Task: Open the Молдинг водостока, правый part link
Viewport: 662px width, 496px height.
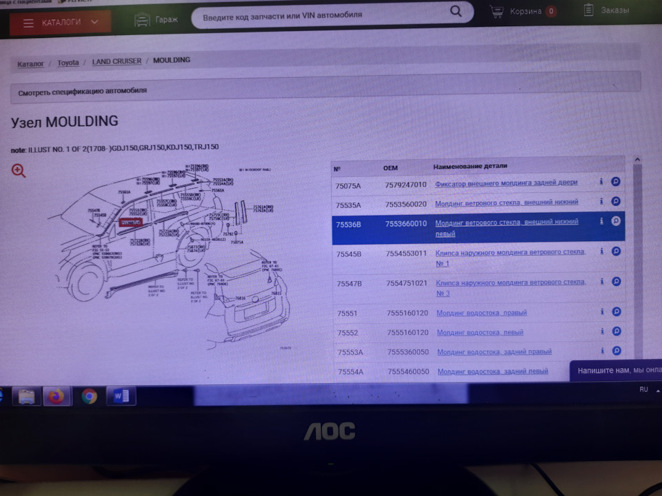Action: click(482, 313)
